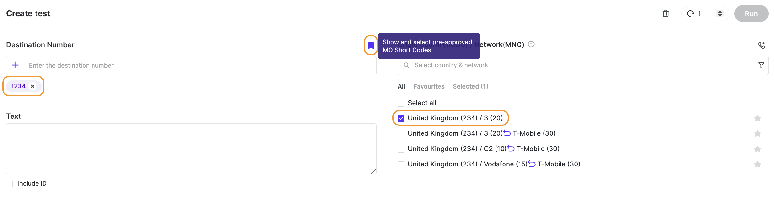The height and width of the screenshot is (201, 774).
Task: Uncheck United Kingdom (234) / 3 (20)
Action: tap(400, 118)
